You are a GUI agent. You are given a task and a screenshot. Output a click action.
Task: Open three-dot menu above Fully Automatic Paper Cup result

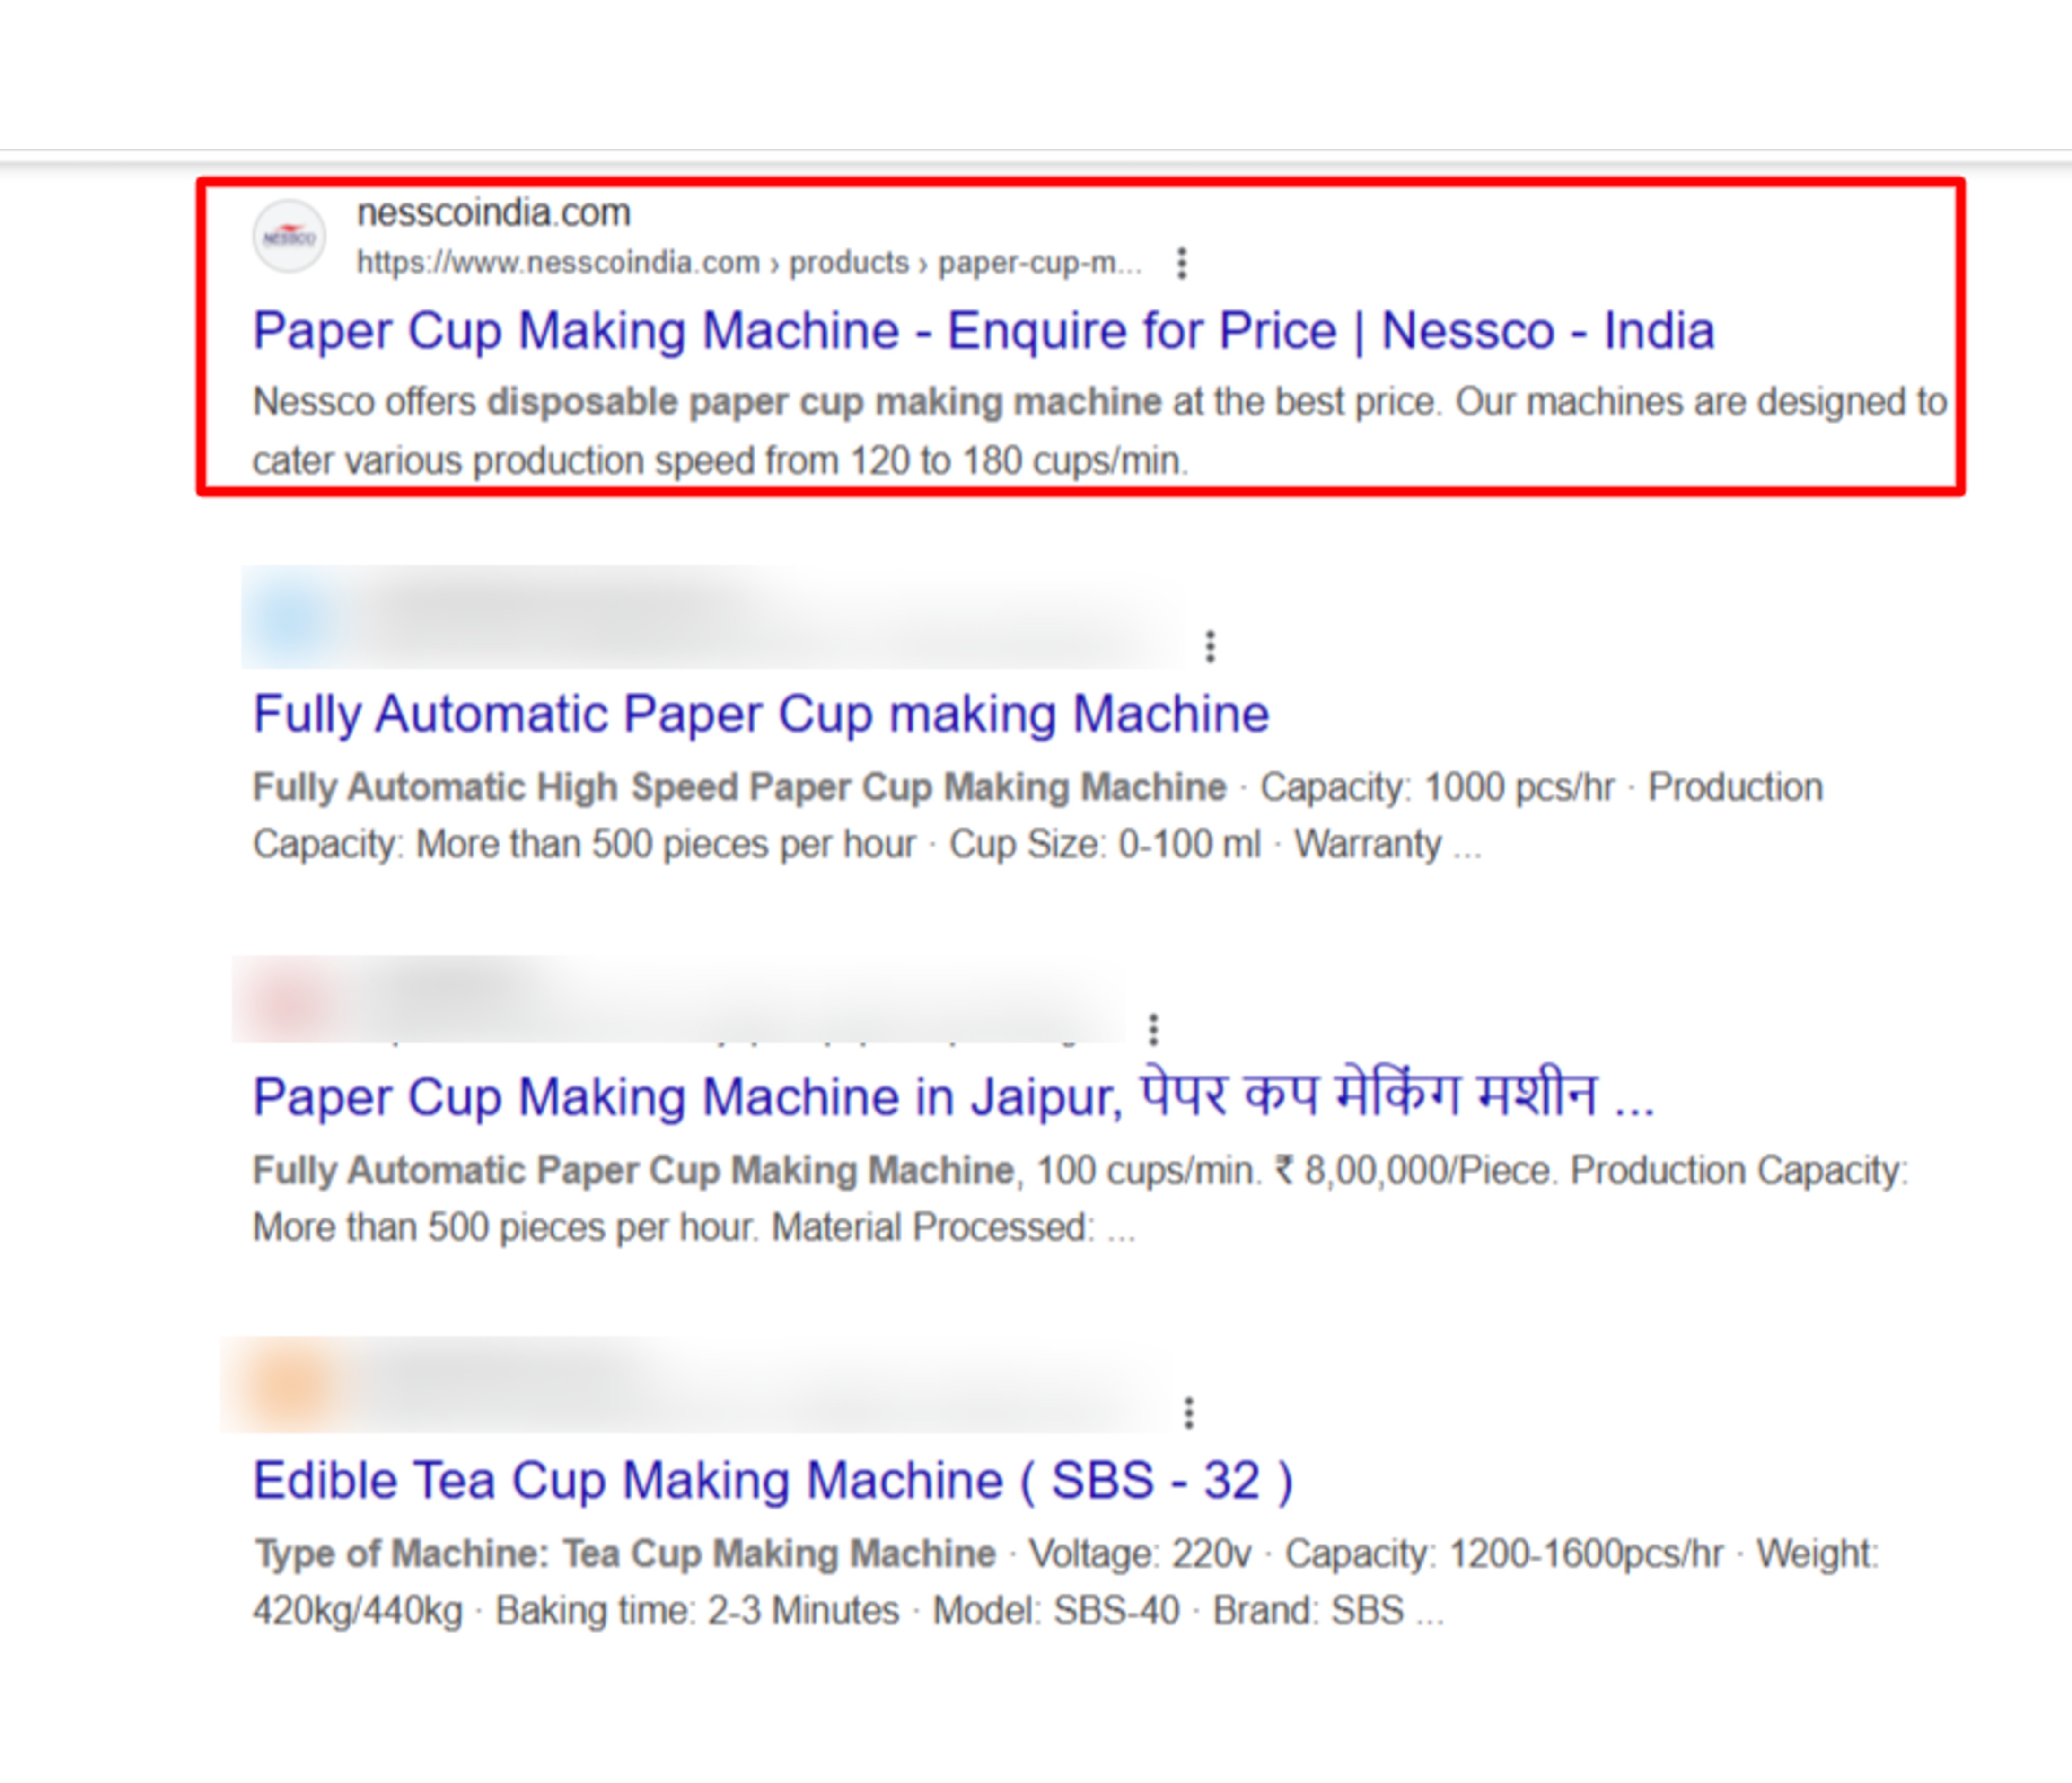coord(1210,646)
